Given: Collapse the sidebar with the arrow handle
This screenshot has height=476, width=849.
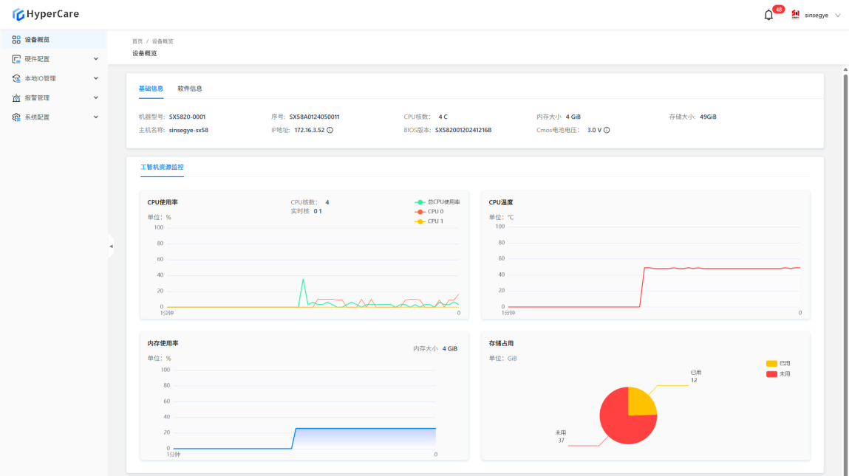Looking at the screenshot, I should pyautogui.click(x=111, y=246).
